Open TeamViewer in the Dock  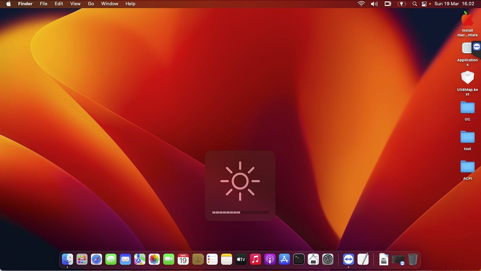[348, 259]
